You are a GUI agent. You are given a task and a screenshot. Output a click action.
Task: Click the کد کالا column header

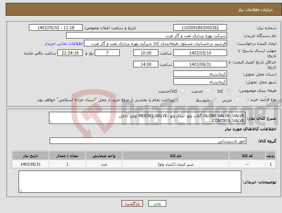247,156
